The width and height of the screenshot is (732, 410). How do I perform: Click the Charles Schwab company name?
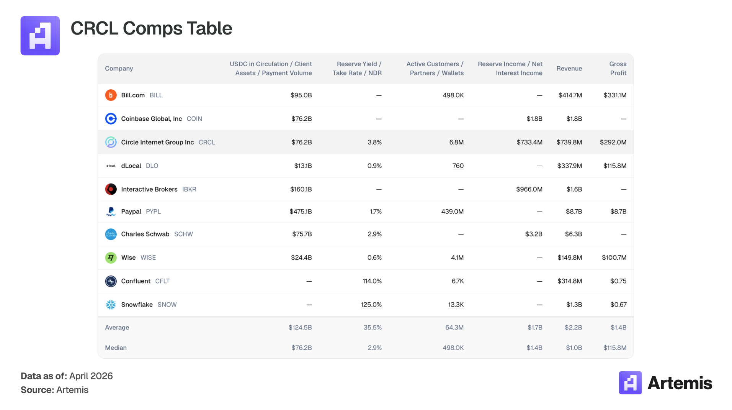click(145, 234)
